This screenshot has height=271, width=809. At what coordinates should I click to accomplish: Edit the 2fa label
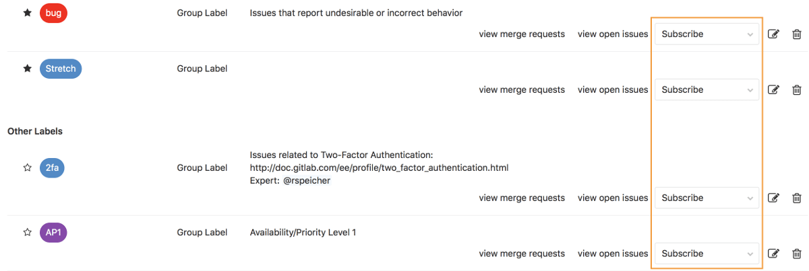773,198
